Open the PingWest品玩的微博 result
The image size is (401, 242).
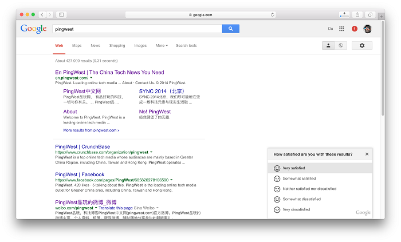tap(86, 202)
